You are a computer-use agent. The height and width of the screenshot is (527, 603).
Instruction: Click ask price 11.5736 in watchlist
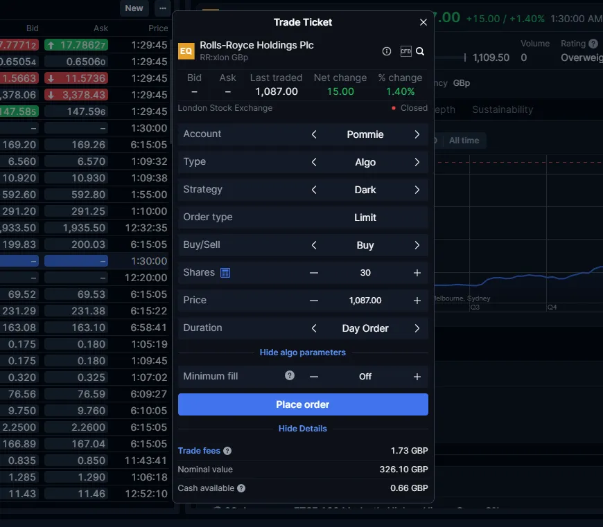coord(76,78)
